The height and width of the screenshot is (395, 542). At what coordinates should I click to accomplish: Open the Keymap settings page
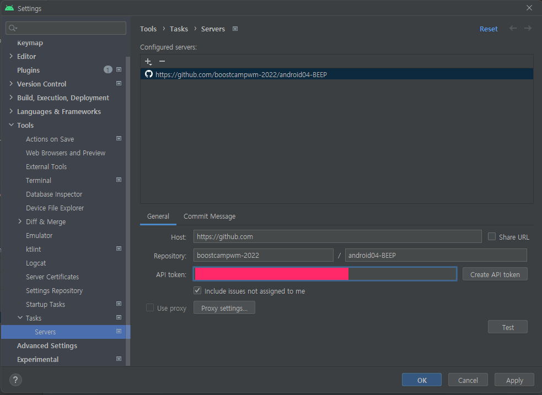[30, 43]
